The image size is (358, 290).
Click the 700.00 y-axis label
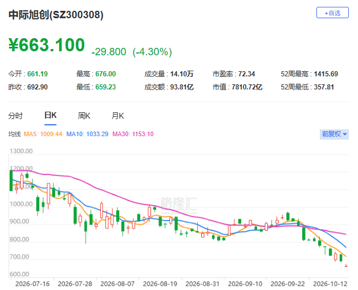[19, 257]
